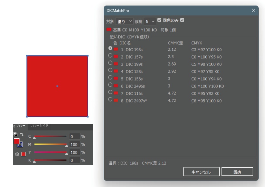The height and width of the screenshot is (187, 265).
Task: Open the 候補 count dropdown showing 8
Action: [x=150, y=21]
